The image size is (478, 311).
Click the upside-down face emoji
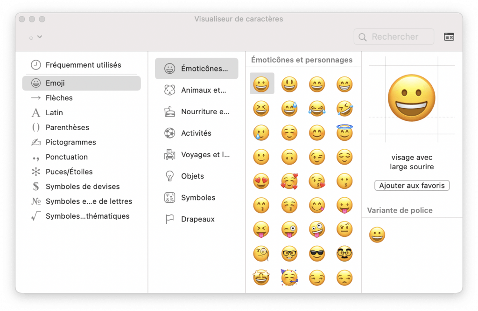point(289,157)
